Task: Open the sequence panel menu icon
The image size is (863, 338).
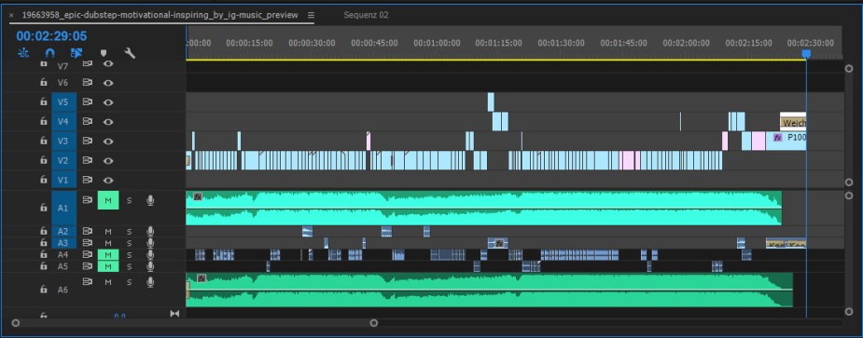Action: point(311,15)
